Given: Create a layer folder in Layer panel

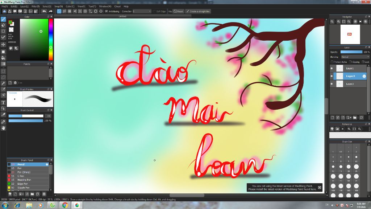Looking at the screenshot, I should point(355,118).
